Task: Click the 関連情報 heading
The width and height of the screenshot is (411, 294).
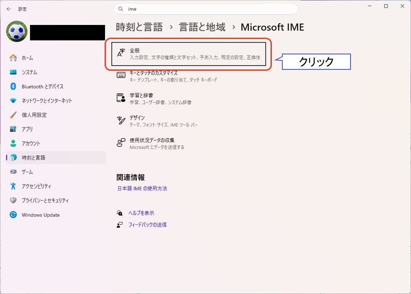Action: tap(130, 177)
